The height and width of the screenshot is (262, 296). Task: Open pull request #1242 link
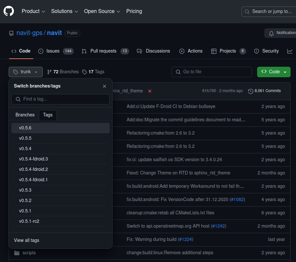tap(219, 226)
